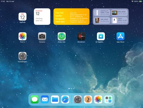Screen dimensions: 143x108
Task: Open Instellingen on the home screen
Action: click(x=22, y=56)
